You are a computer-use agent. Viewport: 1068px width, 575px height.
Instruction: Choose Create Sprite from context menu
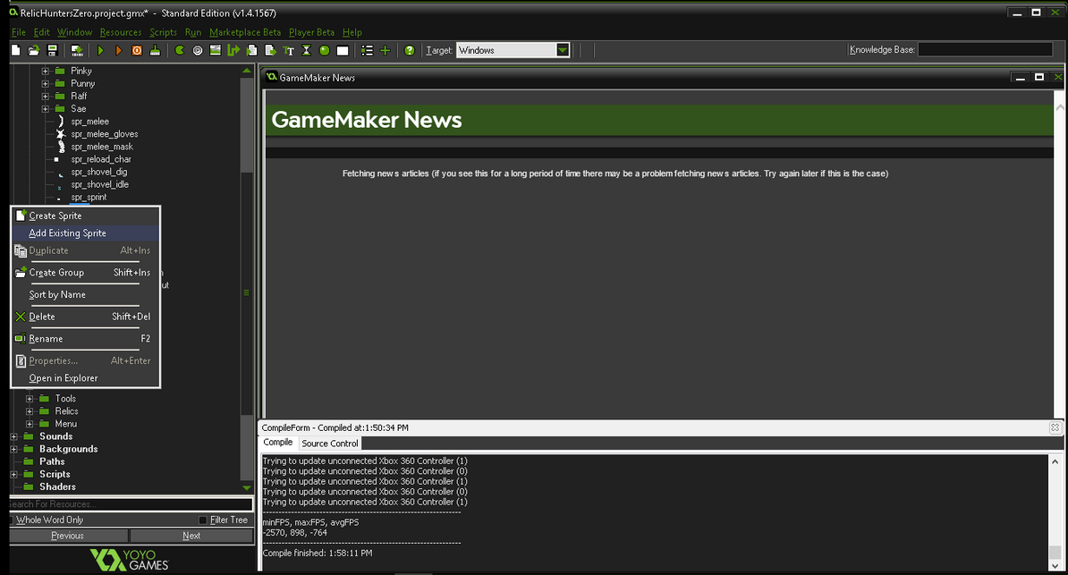(x=85, y=216)
